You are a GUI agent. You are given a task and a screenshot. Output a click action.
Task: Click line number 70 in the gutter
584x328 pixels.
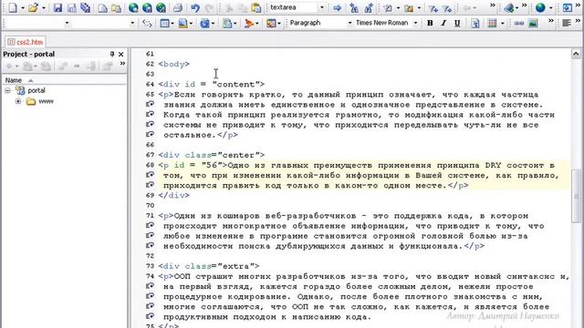pos(150,206)
